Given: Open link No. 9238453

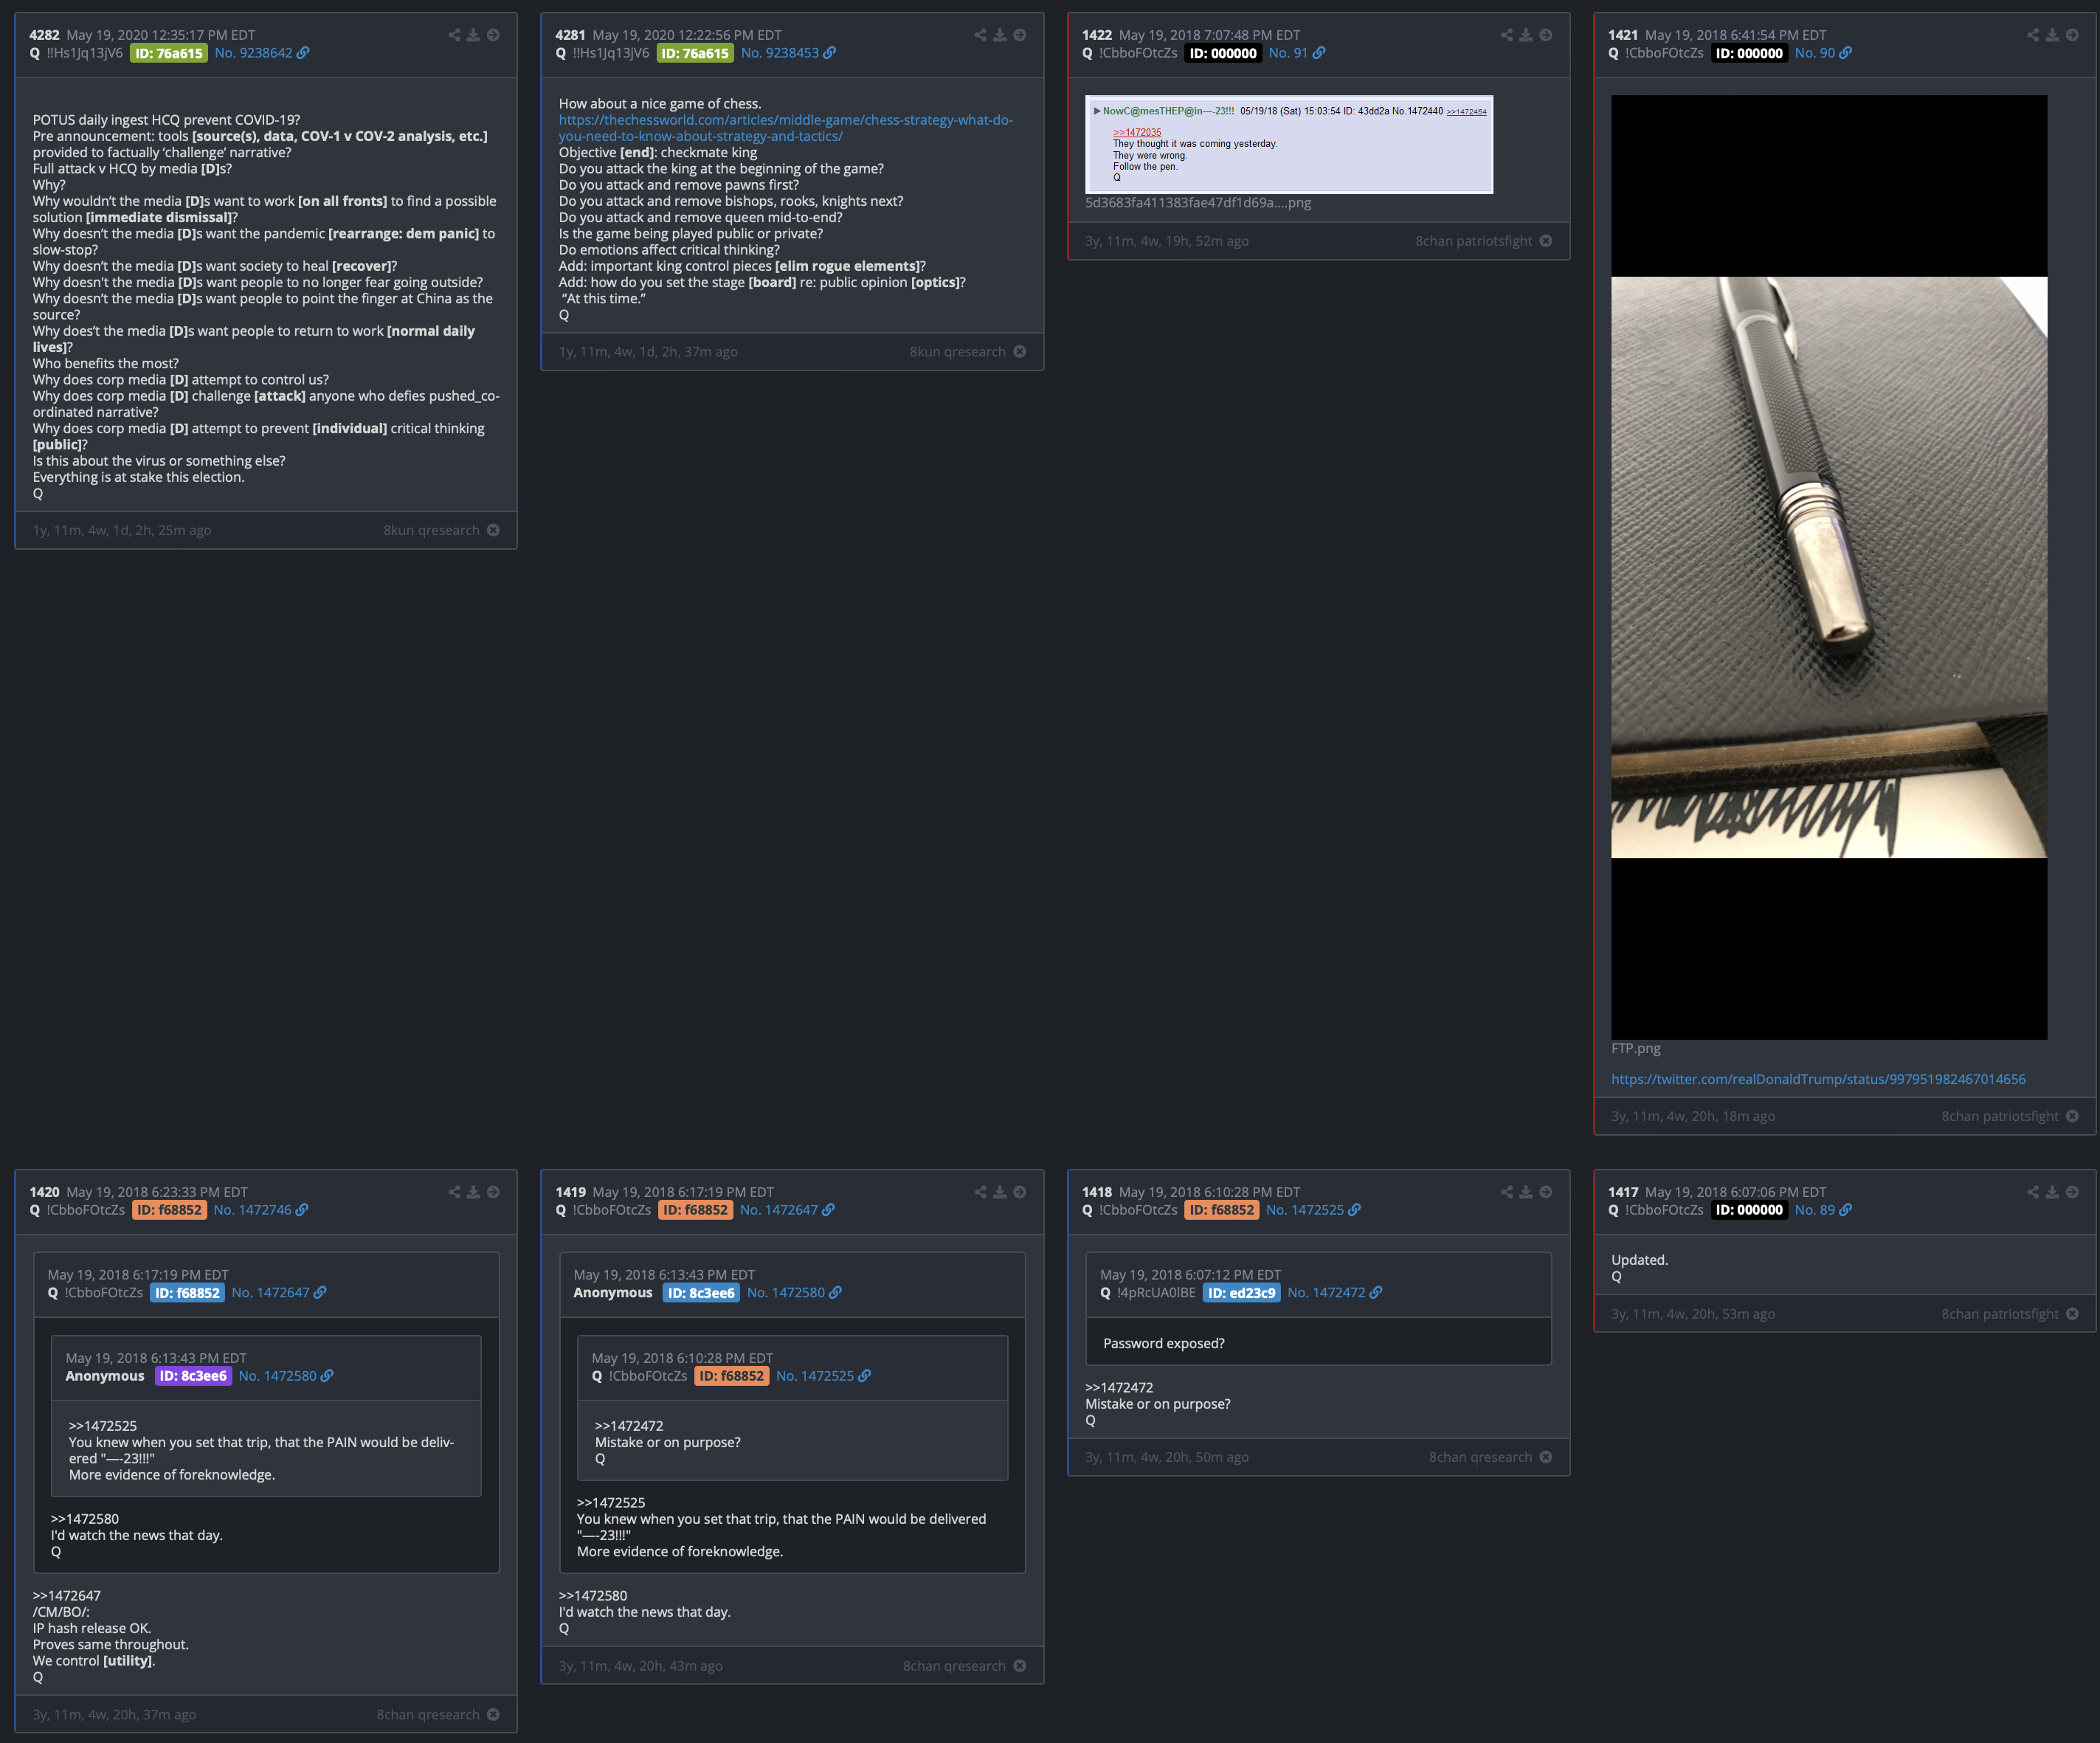Looking at the screenshot, I should [788, 53].
